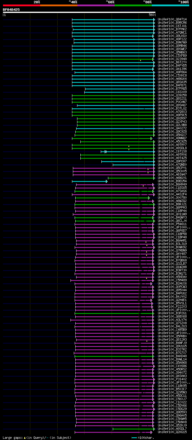This screenshot has height=440, width=192.
Task: Click the white query length bar
Action: point(79,12)
